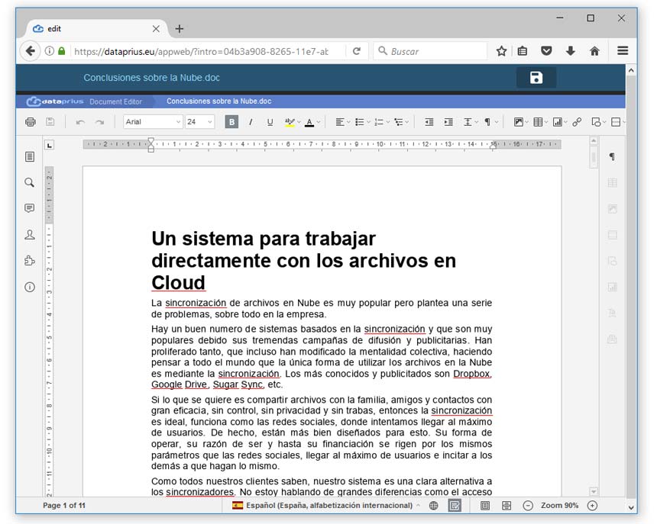Screen dimensions: 657x524
Task: Go to the browser home page
Action: click(594, 51)
